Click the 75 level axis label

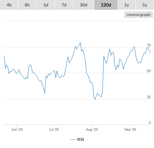pyautogui.click(x=149, y=45)
